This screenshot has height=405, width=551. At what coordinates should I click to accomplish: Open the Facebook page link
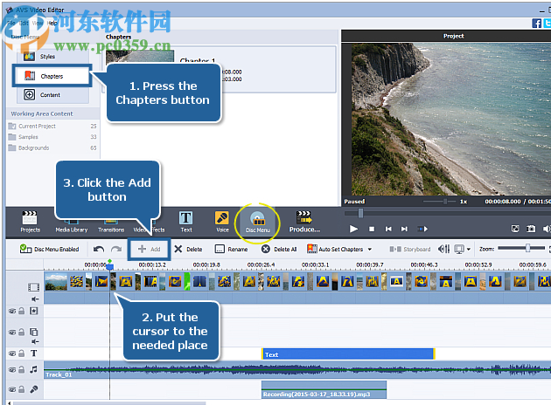[x=536, y=24]
